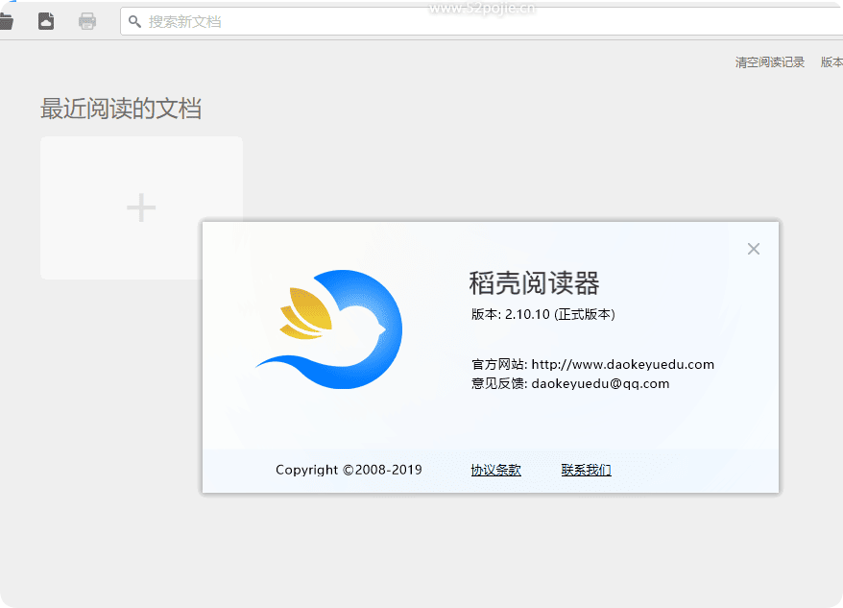Open the 协议条款 link
Screen dimensions: 843x608
coord(495,470)
